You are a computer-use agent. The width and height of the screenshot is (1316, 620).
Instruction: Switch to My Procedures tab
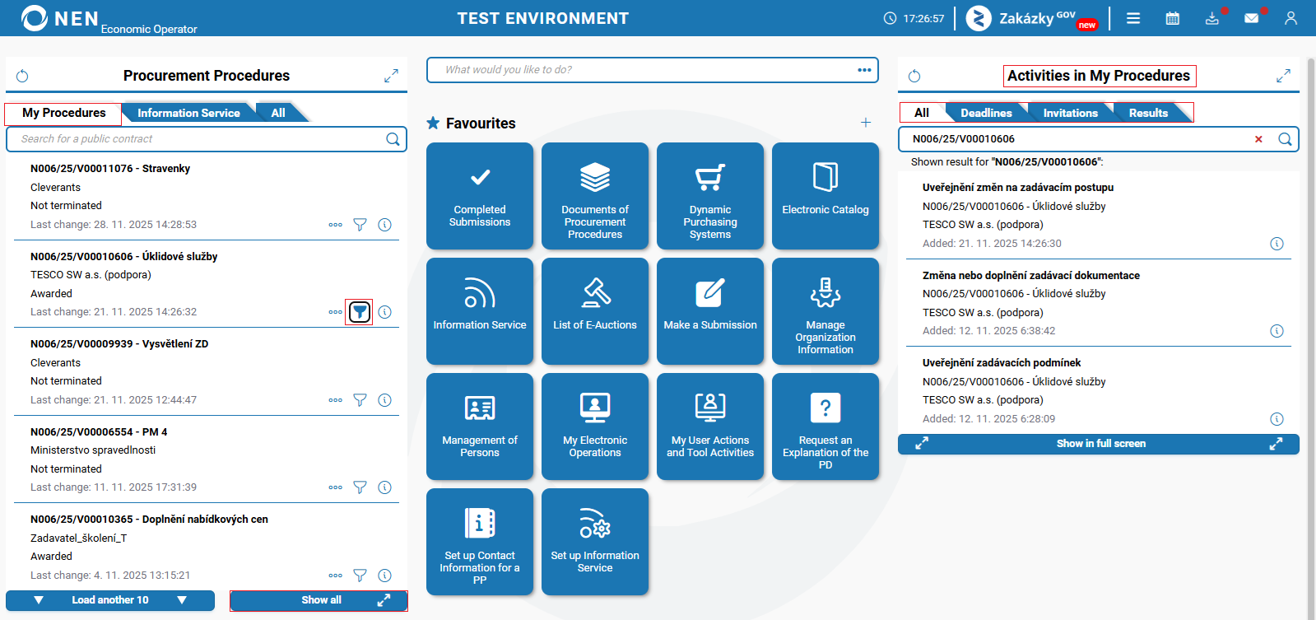64,113
